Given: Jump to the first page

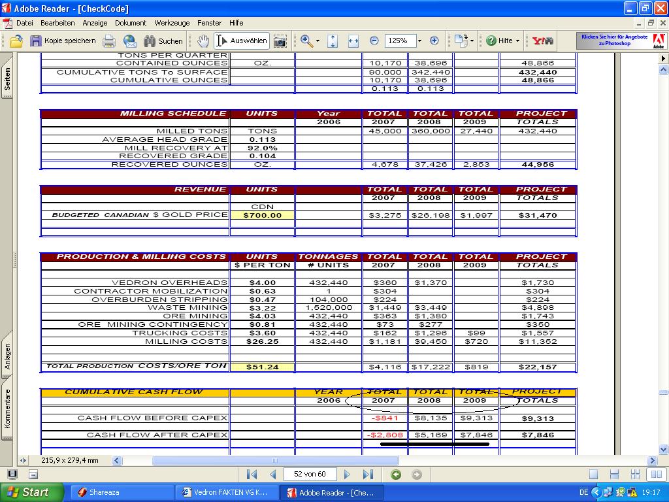Looking at the screenshot, I should coord(252,475).
